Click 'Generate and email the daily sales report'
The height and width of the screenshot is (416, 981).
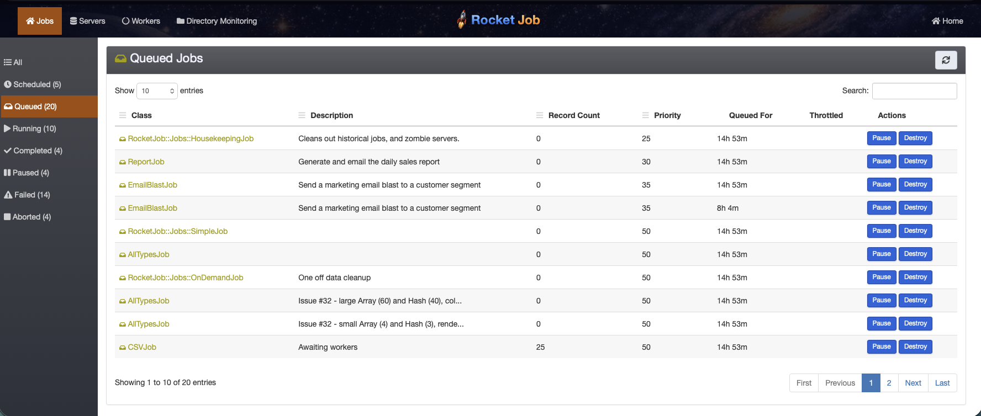[x=369, y=162]
